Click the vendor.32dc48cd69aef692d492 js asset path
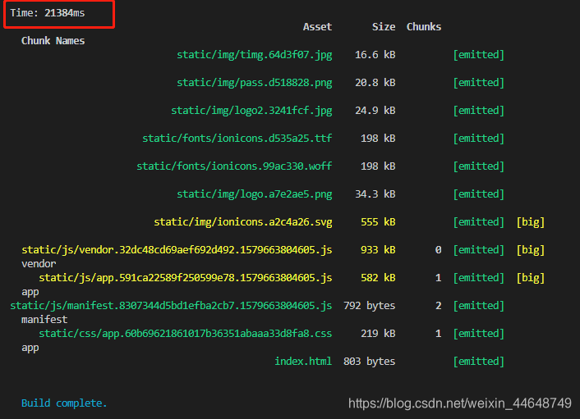This screenshot has height=419, width=580. (x=177, y=250)
